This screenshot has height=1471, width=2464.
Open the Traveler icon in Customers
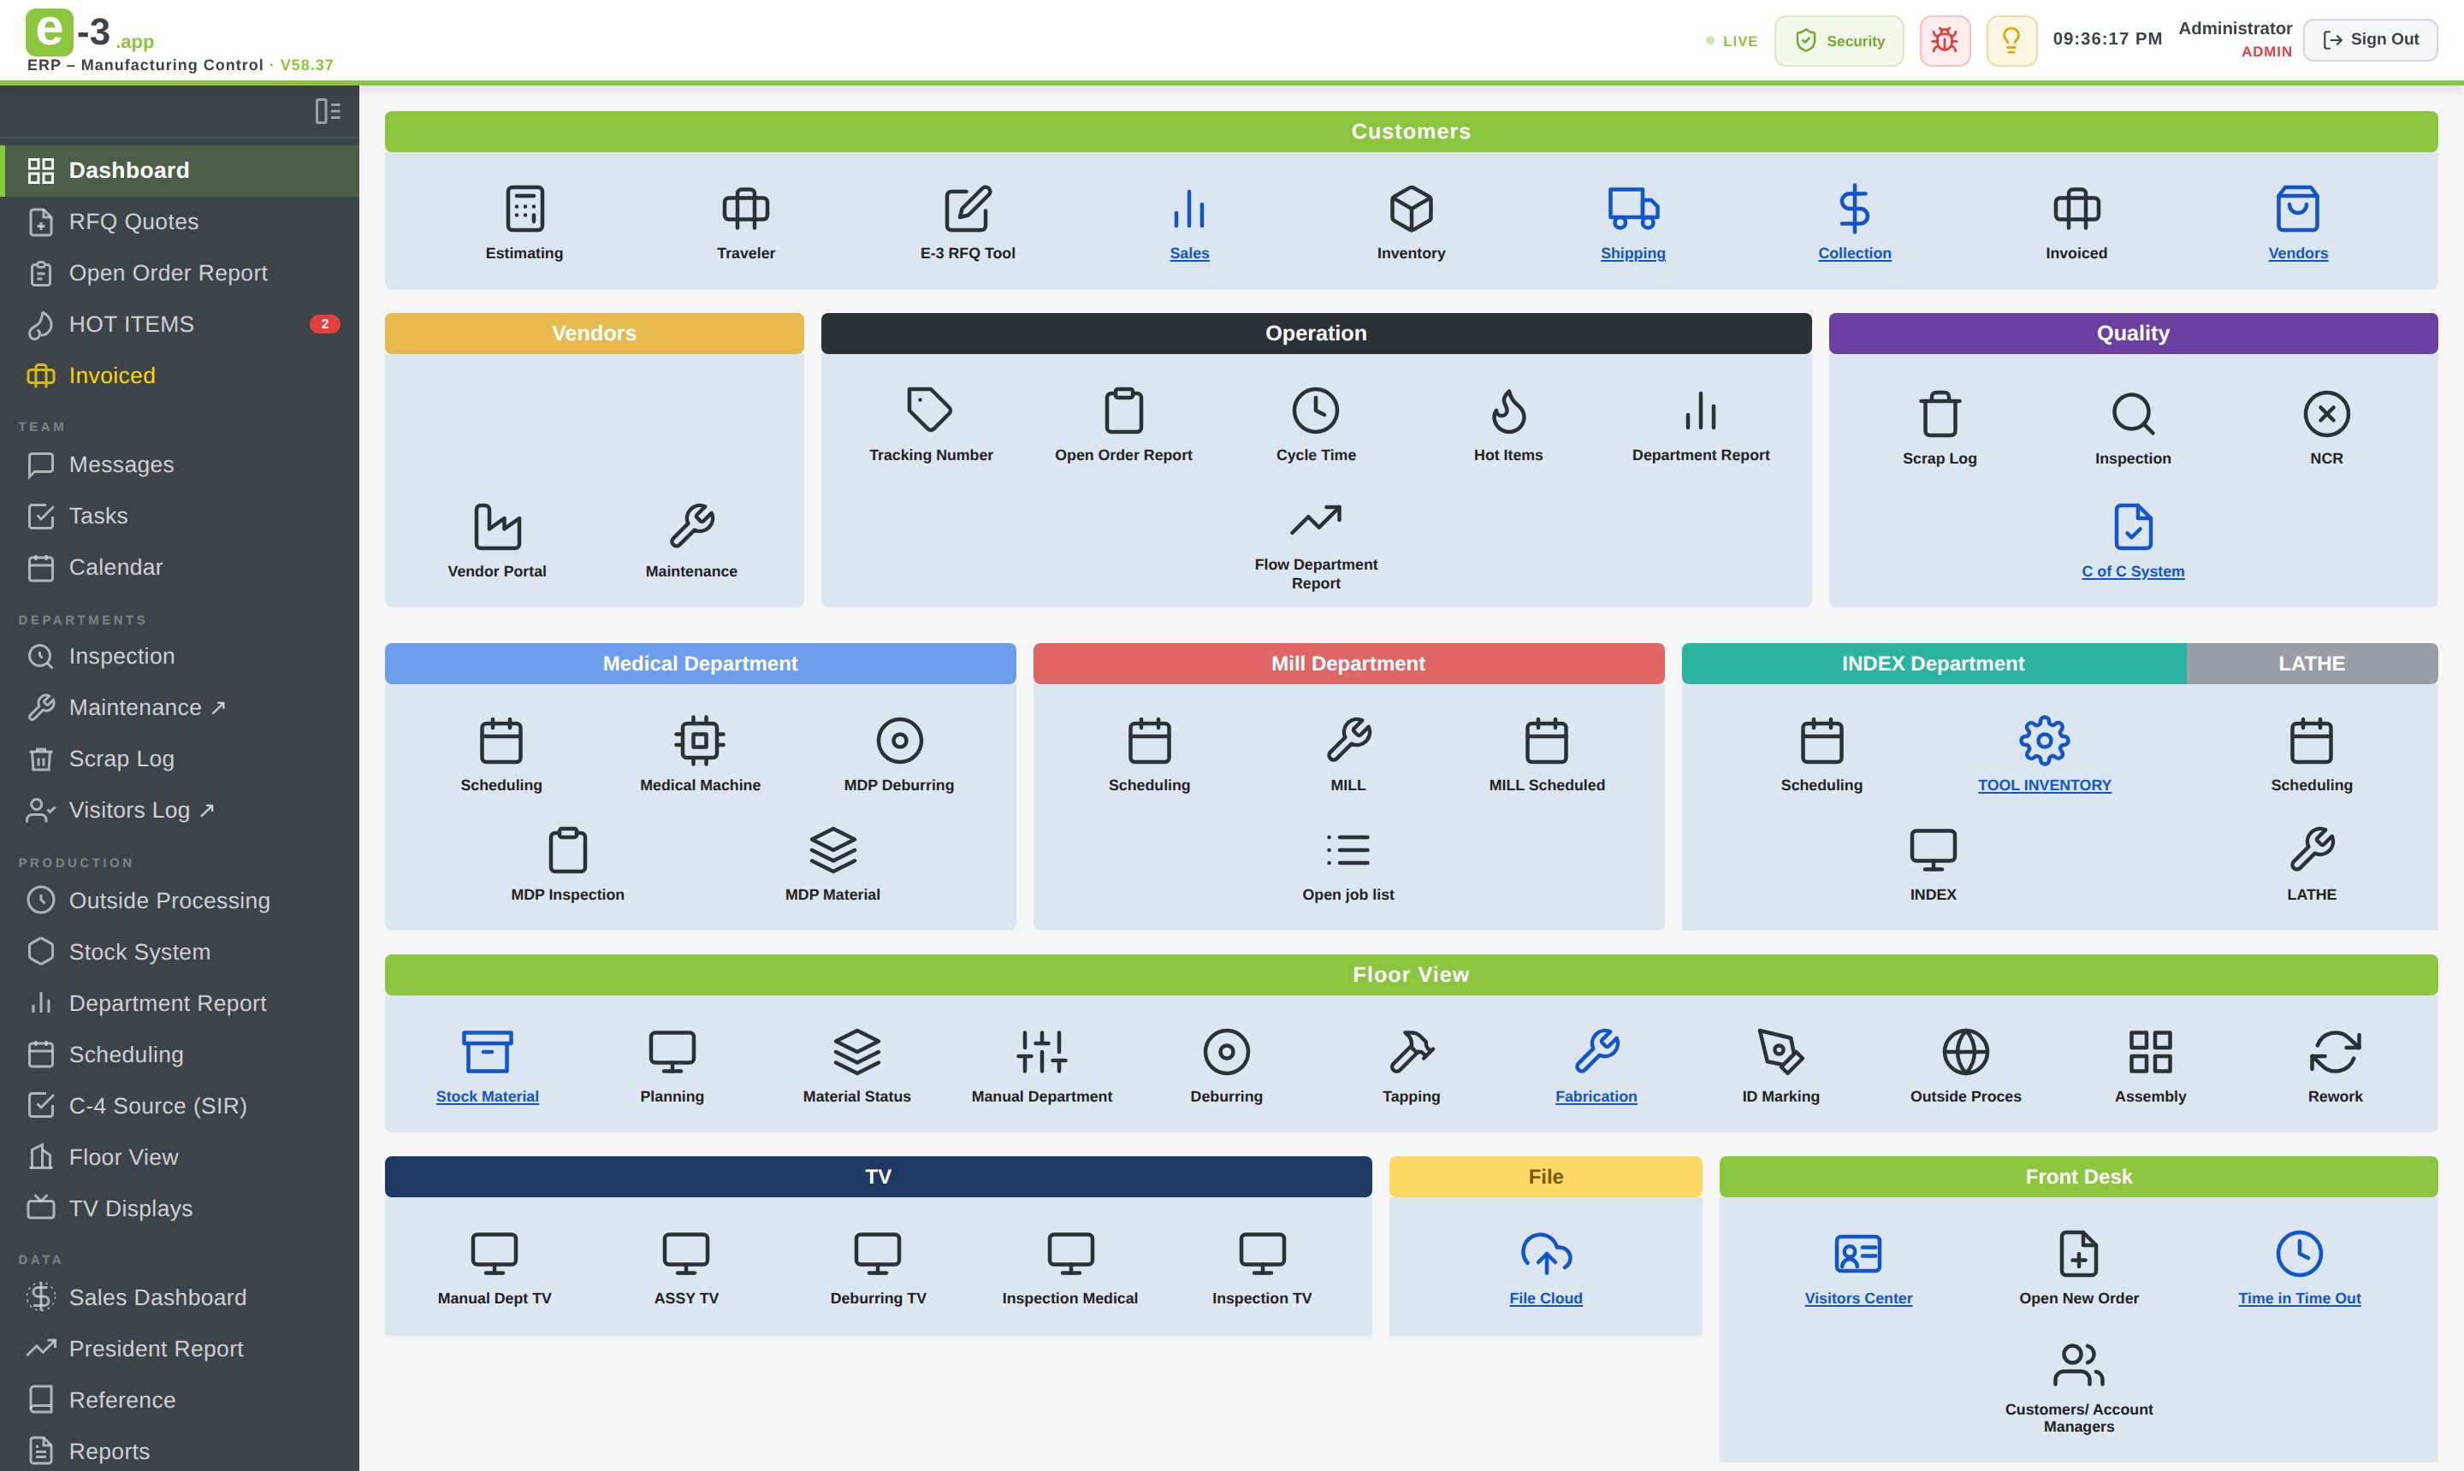[746, 210]
